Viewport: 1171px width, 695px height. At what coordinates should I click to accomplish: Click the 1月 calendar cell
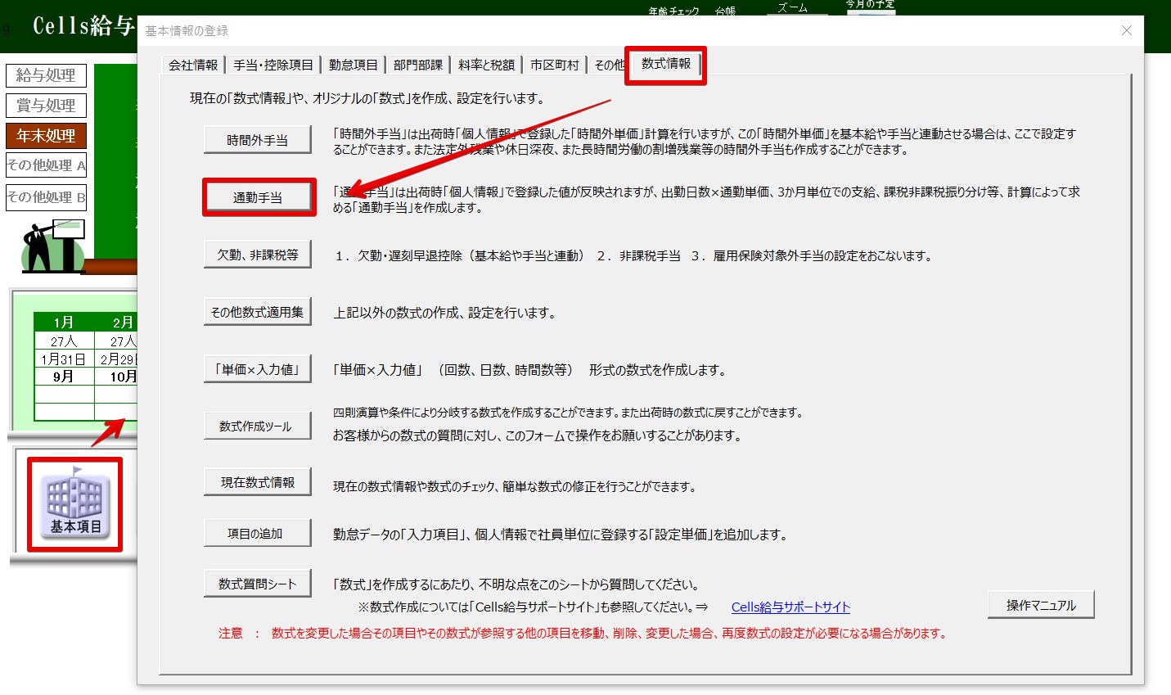(64, 322)
